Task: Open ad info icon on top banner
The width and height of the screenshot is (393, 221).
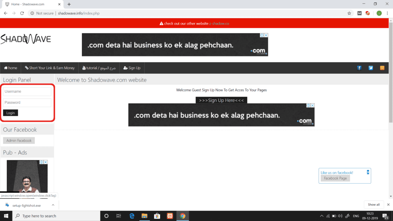Action: point(262,35)
